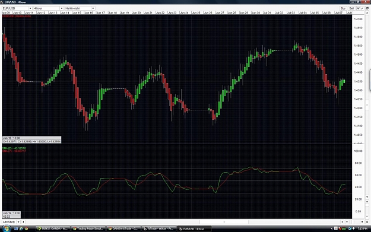The image size is (371, 232).
Task: Click the checkmark chart tool icon
Action: (358, 8)
